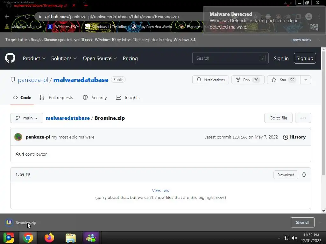Star the repository
The height and width of the screenshot is (244, 326).
[284, 80]
